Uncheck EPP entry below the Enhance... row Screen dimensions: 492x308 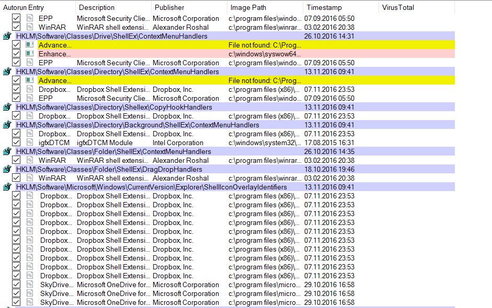(x=16, y=63)
